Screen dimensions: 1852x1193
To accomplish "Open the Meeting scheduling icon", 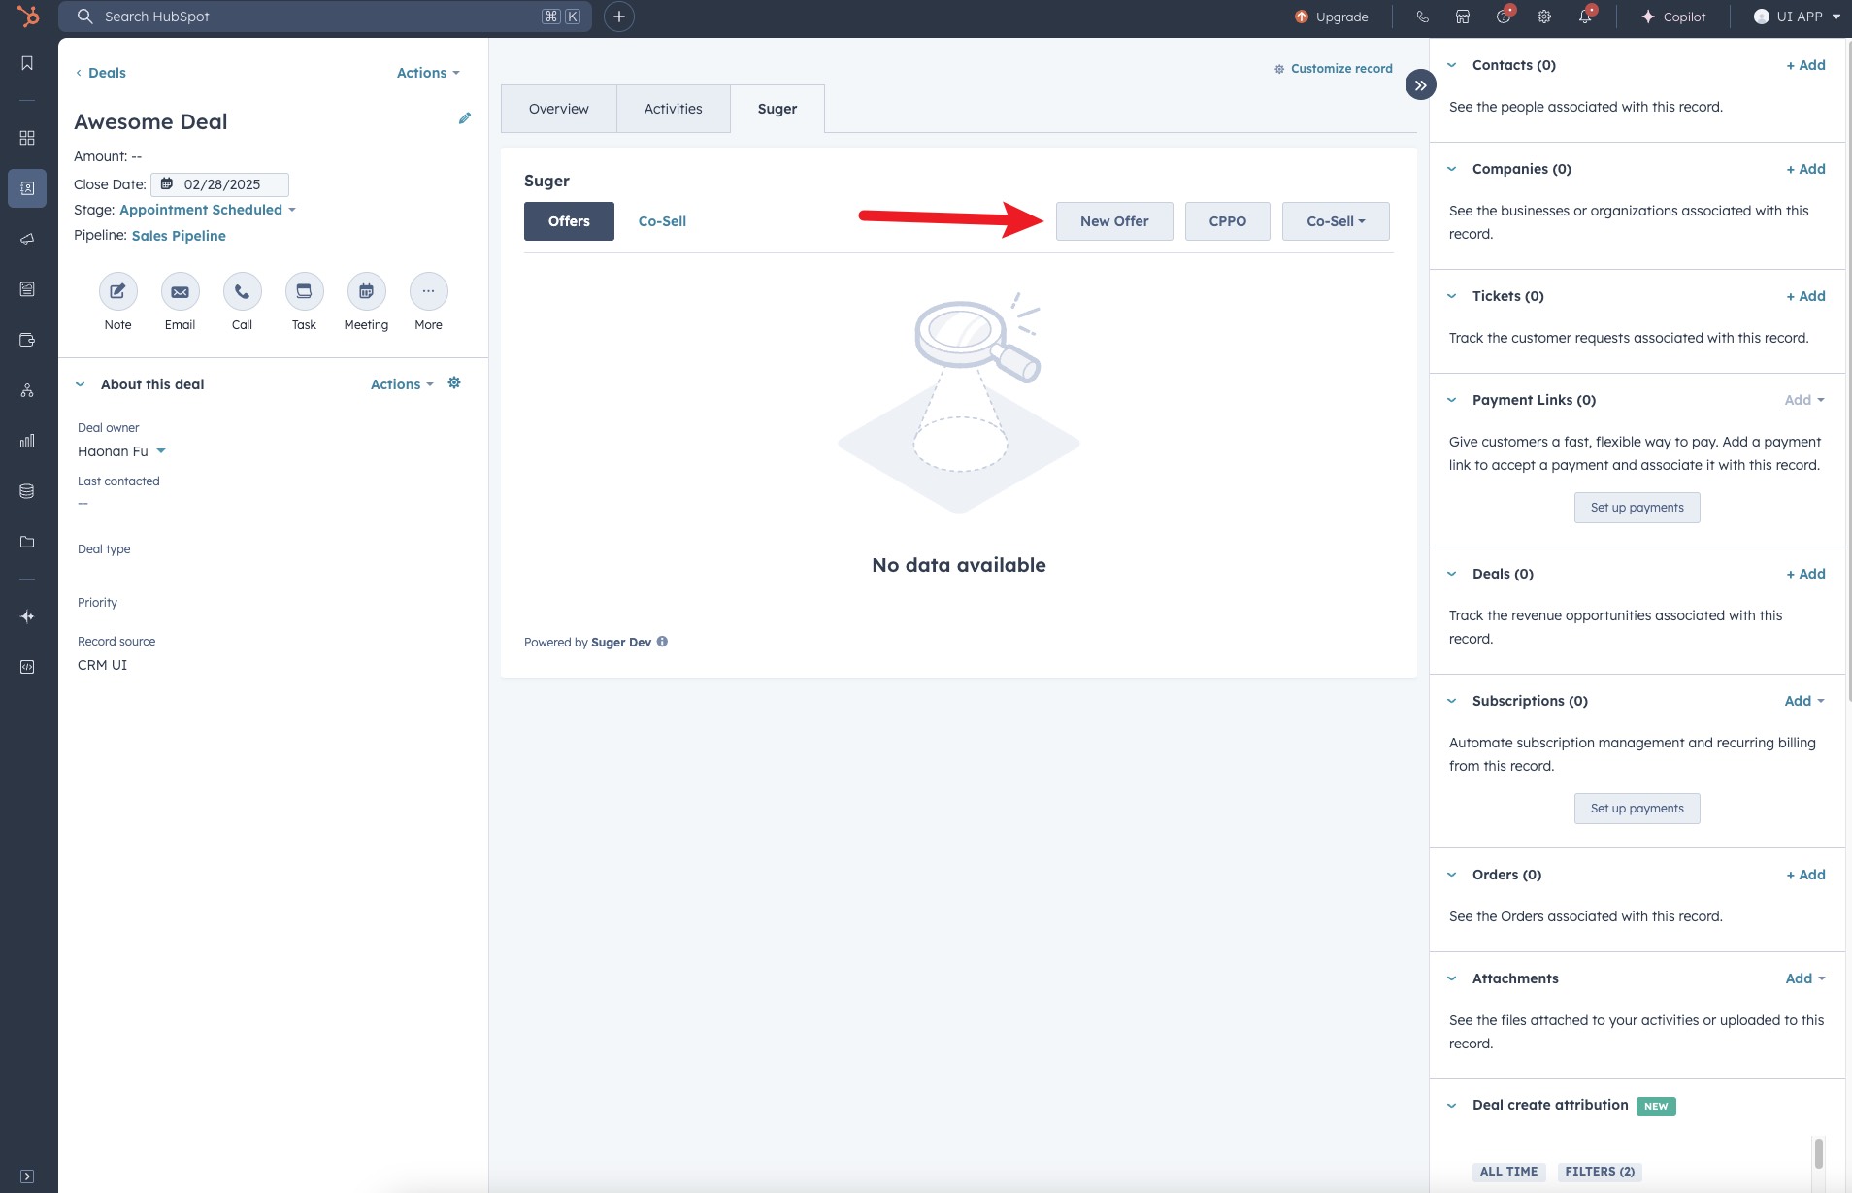I will point(366,291).
